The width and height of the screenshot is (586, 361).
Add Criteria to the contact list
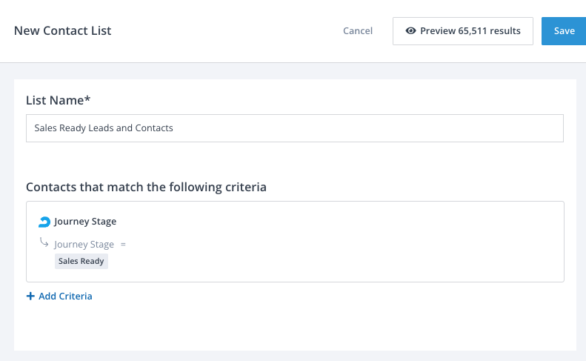[x=65, y=297]
